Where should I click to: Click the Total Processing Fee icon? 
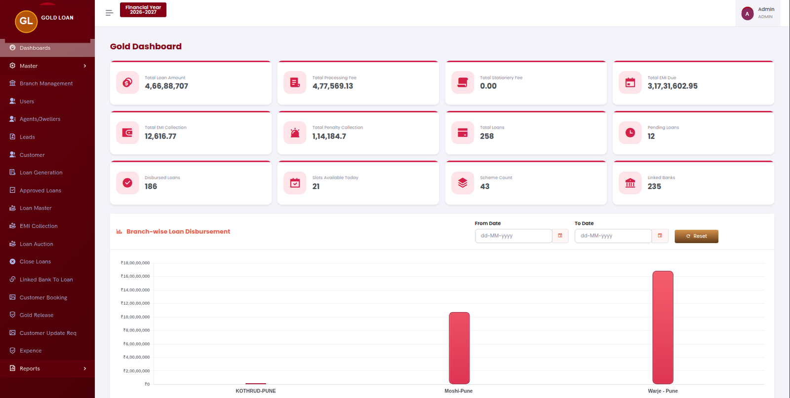click(x=295, y=82)
